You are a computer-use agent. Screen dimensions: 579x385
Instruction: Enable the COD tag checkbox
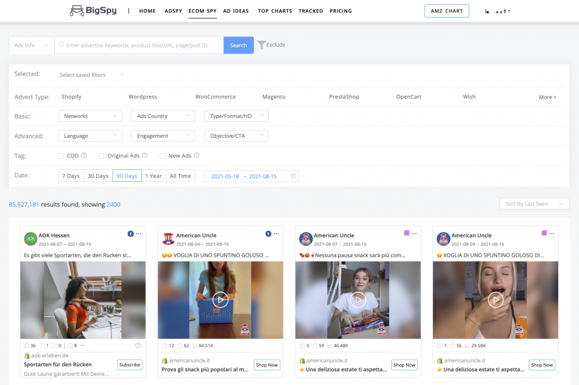coord(61,156)
